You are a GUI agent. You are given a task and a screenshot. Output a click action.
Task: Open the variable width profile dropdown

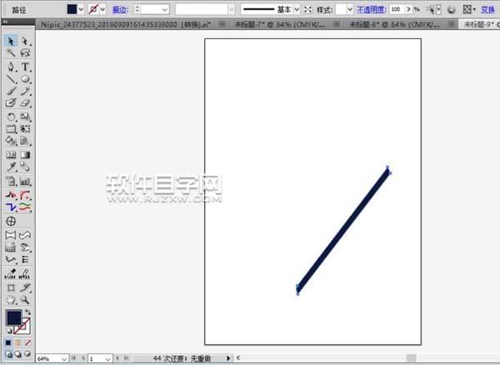(232, 10)
